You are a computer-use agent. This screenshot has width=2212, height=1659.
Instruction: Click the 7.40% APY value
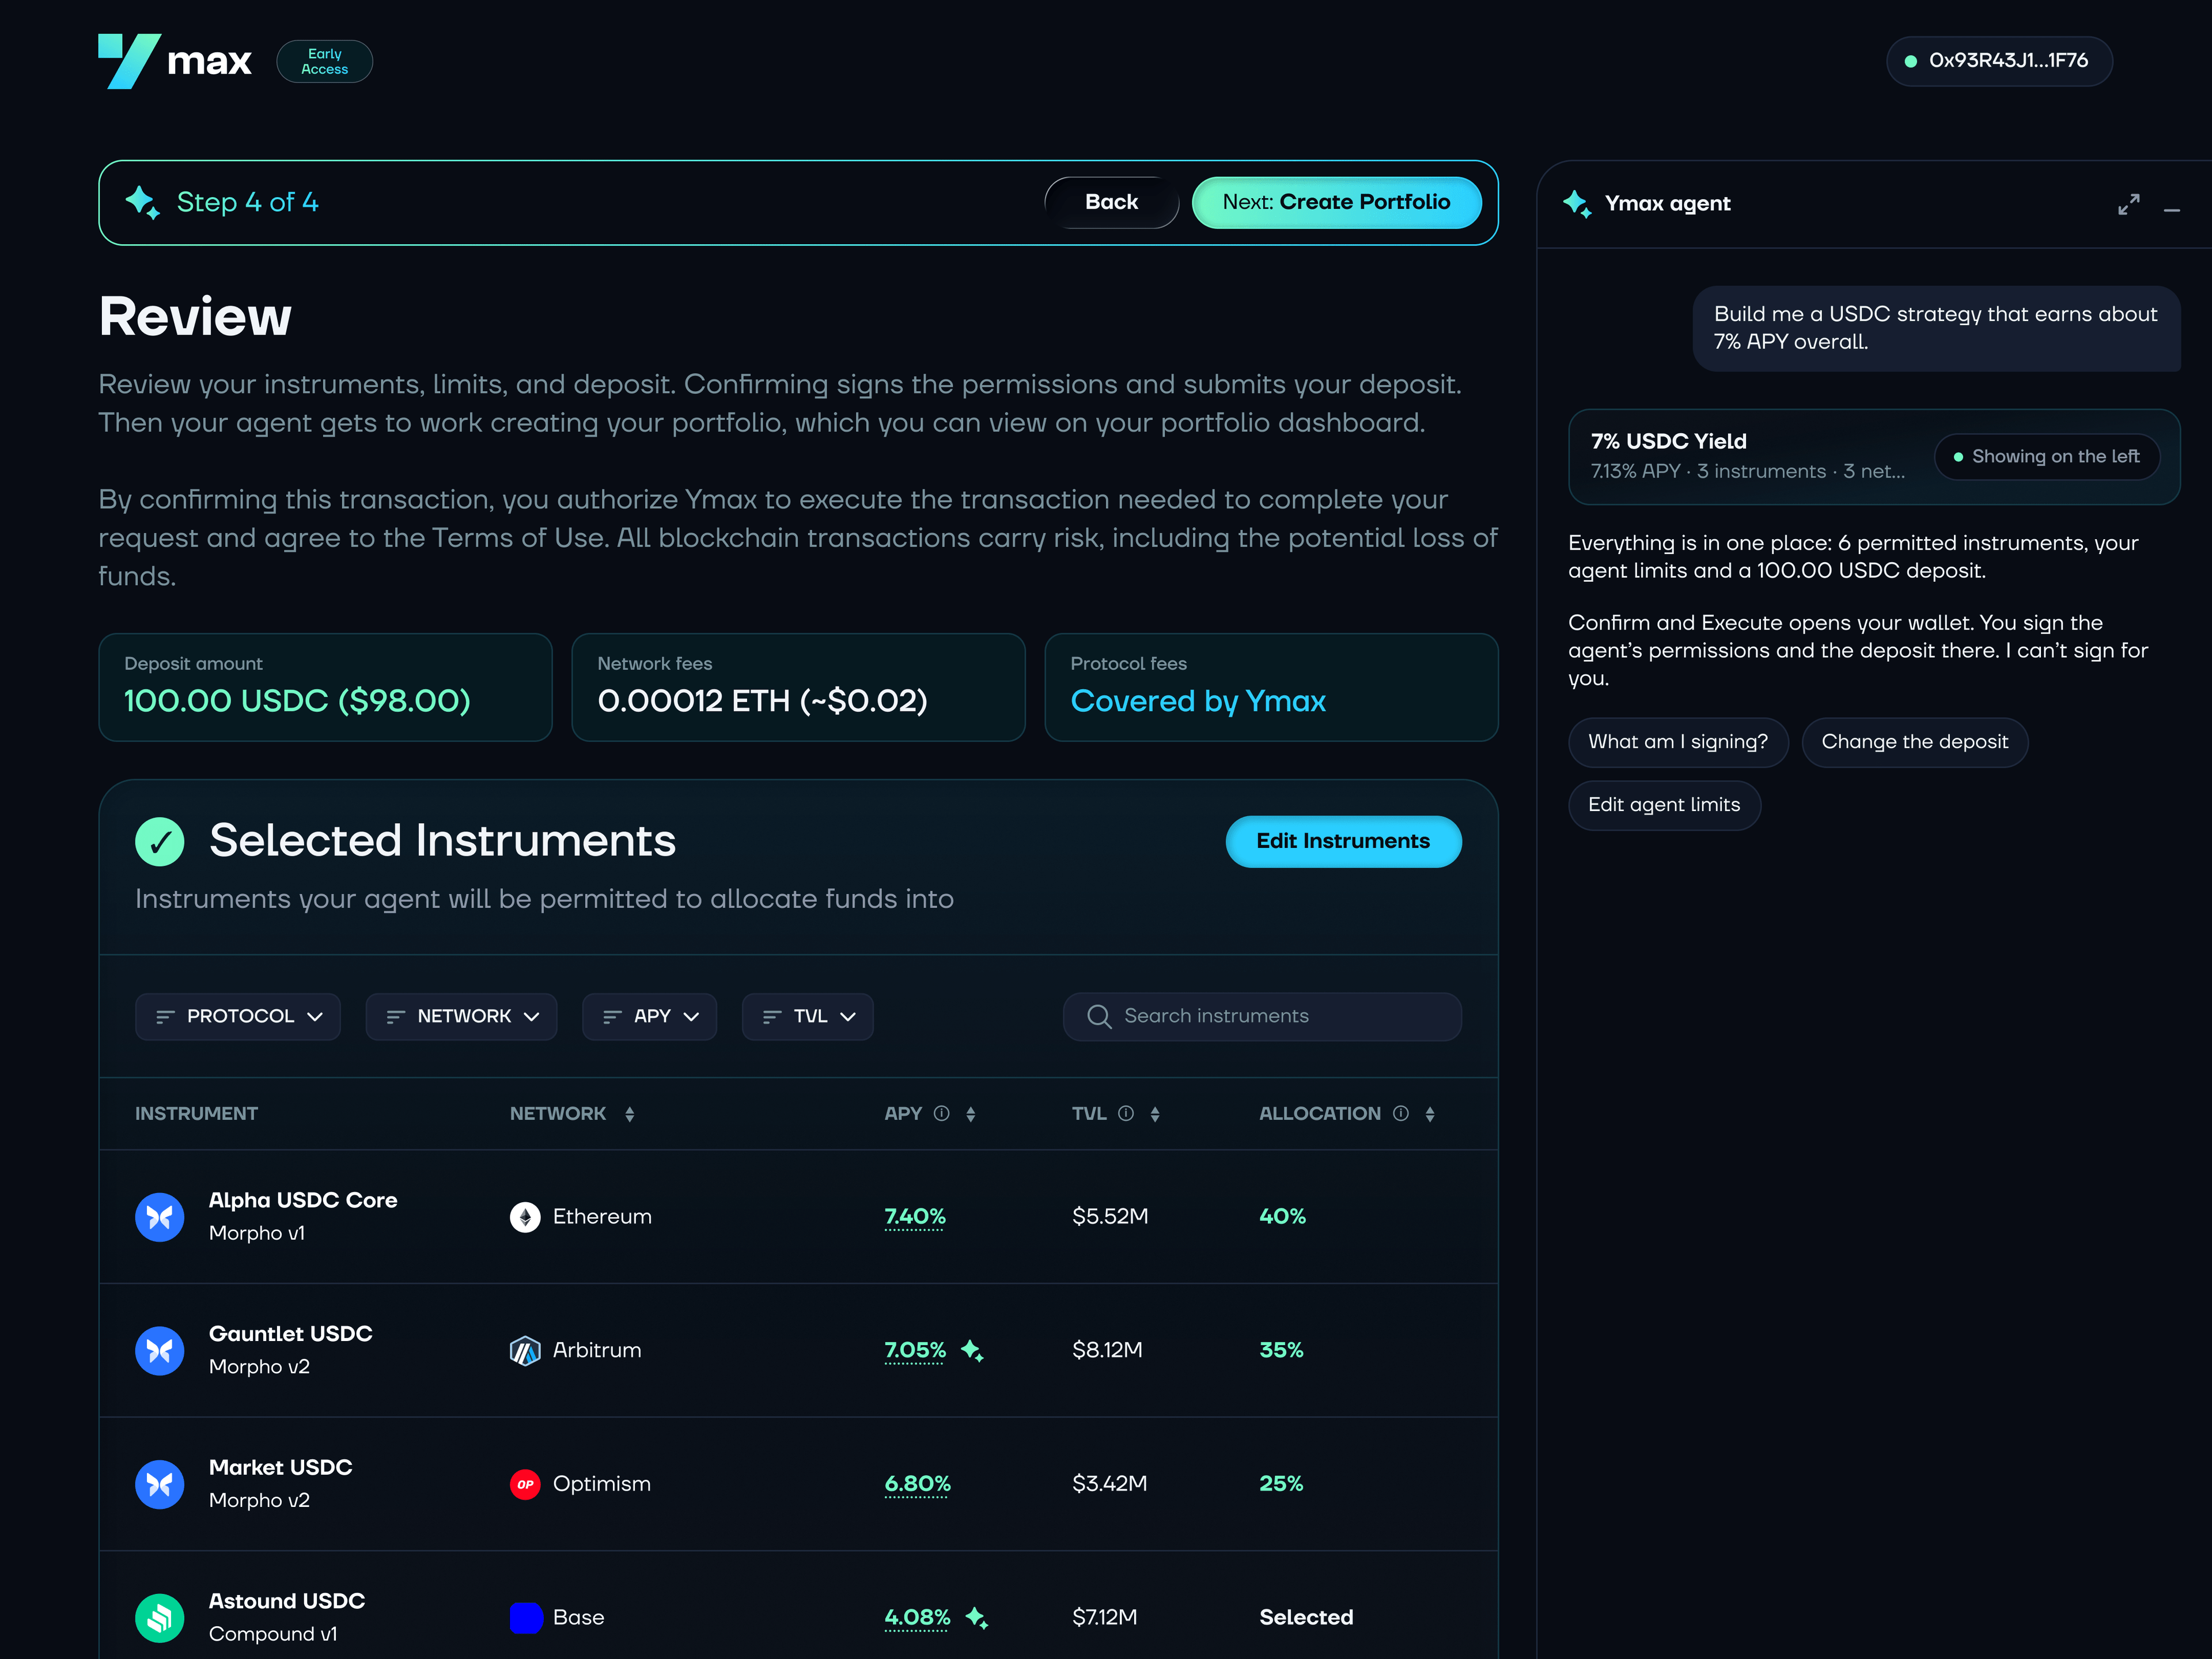[914, 1217]
